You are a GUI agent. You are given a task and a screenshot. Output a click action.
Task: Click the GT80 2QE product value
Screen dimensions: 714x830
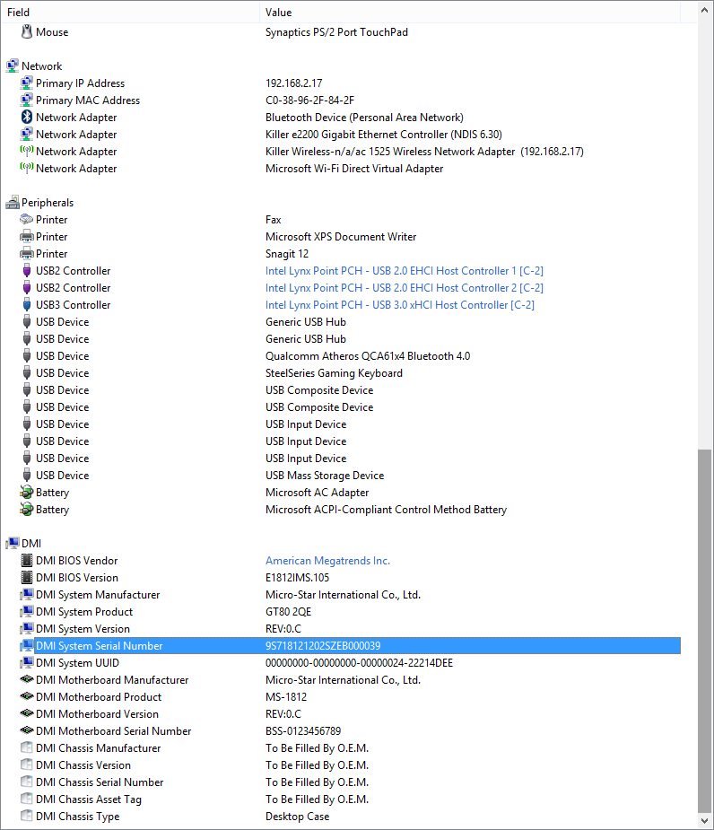click(x=289, y=611)
